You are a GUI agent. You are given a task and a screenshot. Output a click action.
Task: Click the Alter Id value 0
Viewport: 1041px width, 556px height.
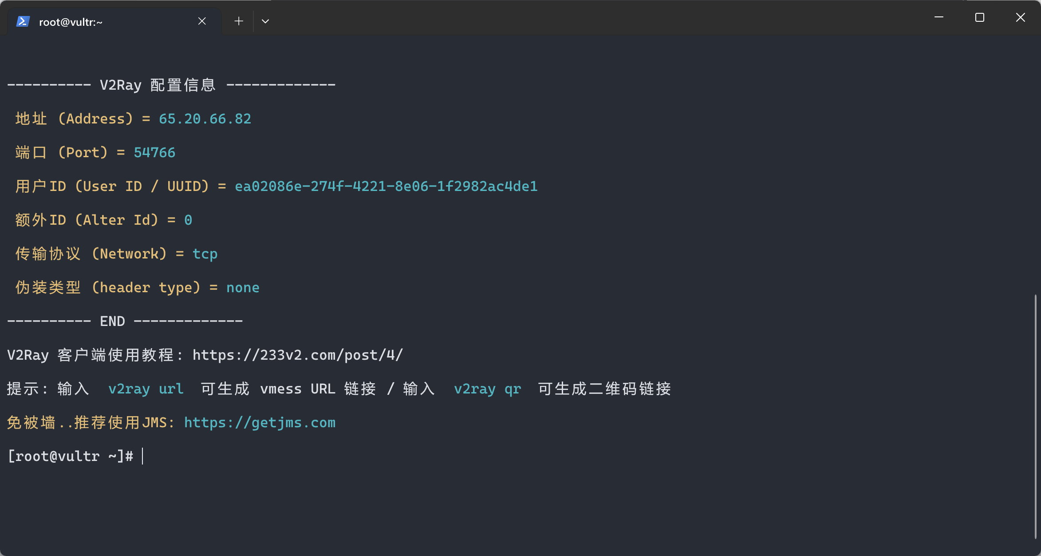188,220
